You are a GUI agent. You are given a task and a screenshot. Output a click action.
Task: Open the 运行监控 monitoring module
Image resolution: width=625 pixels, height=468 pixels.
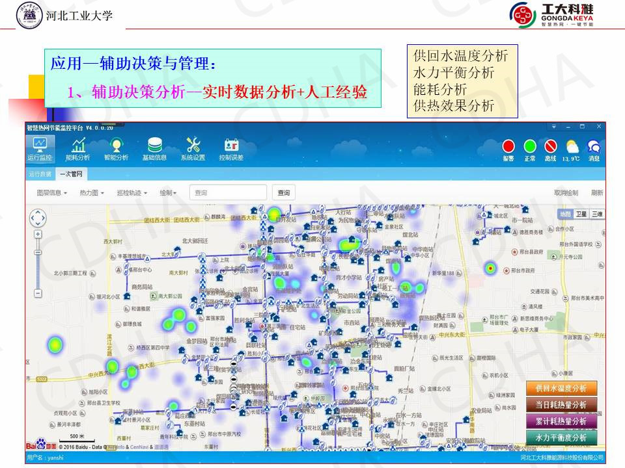coord(40,149)
